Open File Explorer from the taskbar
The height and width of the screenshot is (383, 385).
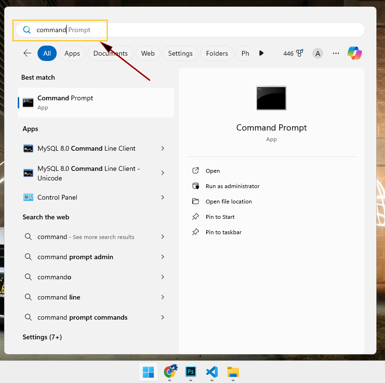point(233,371)
